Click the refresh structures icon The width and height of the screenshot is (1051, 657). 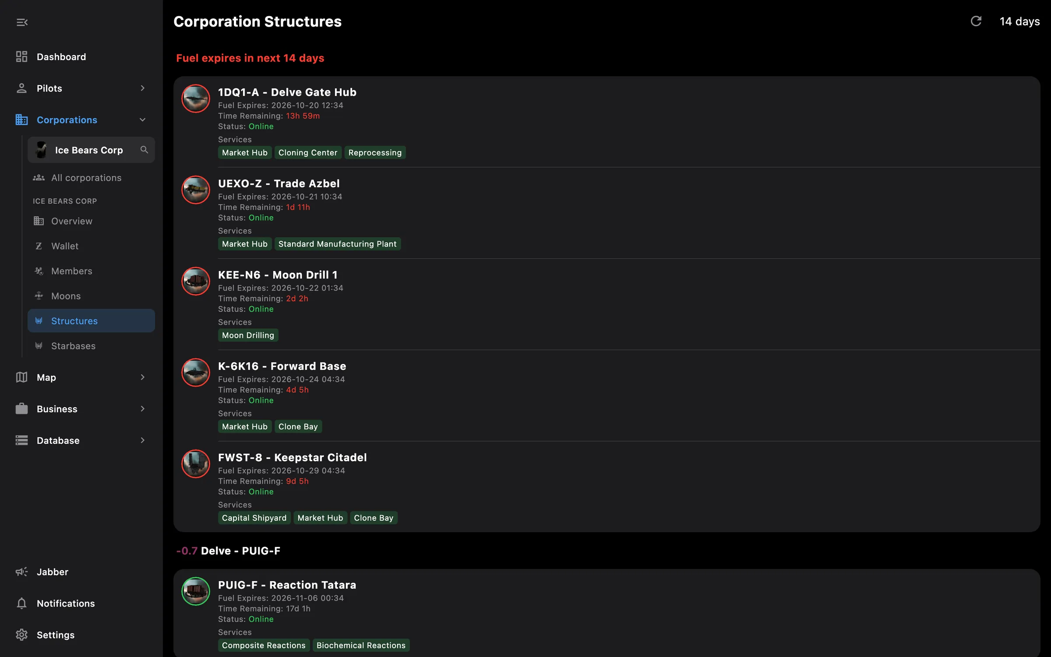pyautogui.click(x=976, y=21)
